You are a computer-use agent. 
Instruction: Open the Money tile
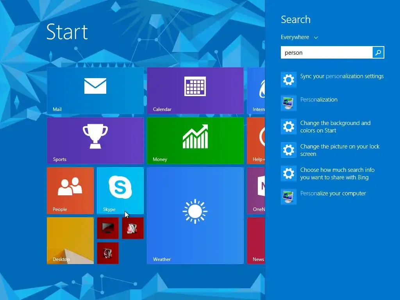click(195, 141)
